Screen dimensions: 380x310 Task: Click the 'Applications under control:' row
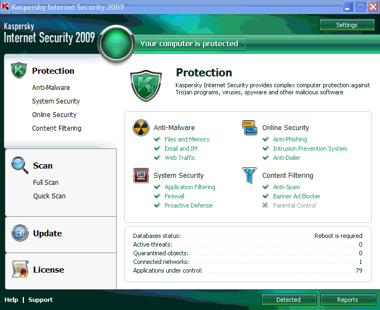tap(248, 270)
